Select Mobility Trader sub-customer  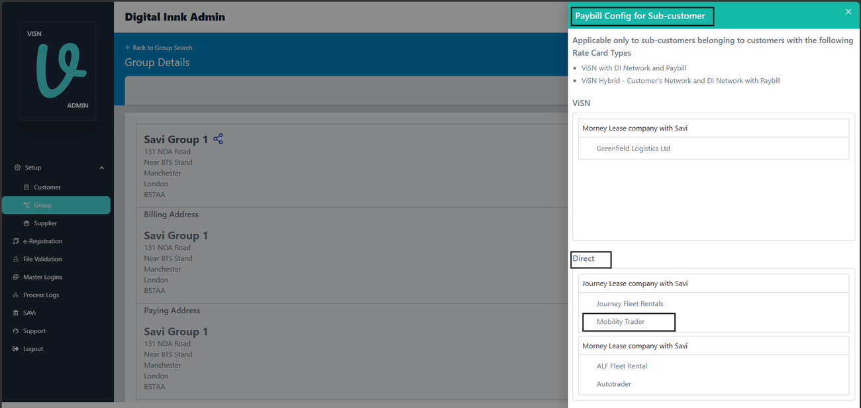(x=621, y=321)
